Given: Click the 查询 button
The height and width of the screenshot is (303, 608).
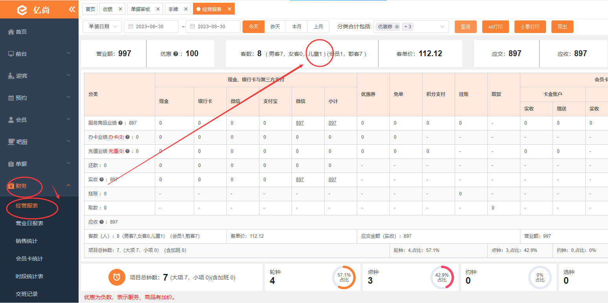Looking at the screenshot, I should click(x=466, y=27).
